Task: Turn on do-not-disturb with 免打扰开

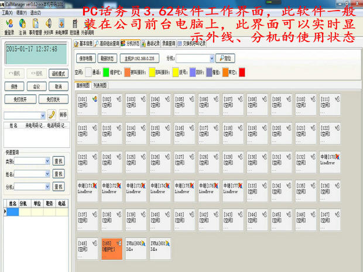Action: point(20,99)
